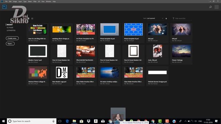221x124 pixels.
Task: Select the CC FILES sidebar tab
Action: pyautogui.click(x=10, y=28)
